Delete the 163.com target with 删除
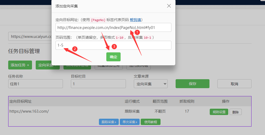265x135 pixels. (x=235, y=112)
